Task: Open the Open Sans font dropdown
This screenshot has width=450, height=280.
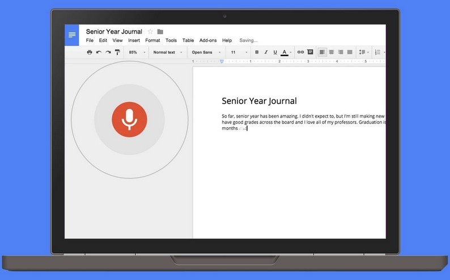Action: [x=206, y=52]
